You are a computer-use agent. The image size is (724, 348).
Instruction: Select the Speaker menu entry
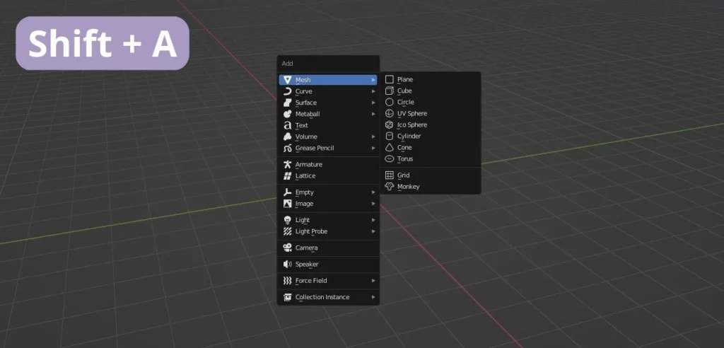click(328, 265)
